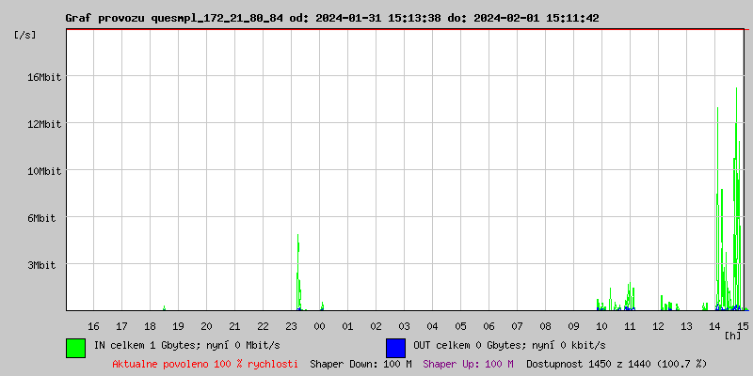This screenshot has width=753, height=376.
Task: Click the 6Mbit y-axis label
Action: coord(41,218)
